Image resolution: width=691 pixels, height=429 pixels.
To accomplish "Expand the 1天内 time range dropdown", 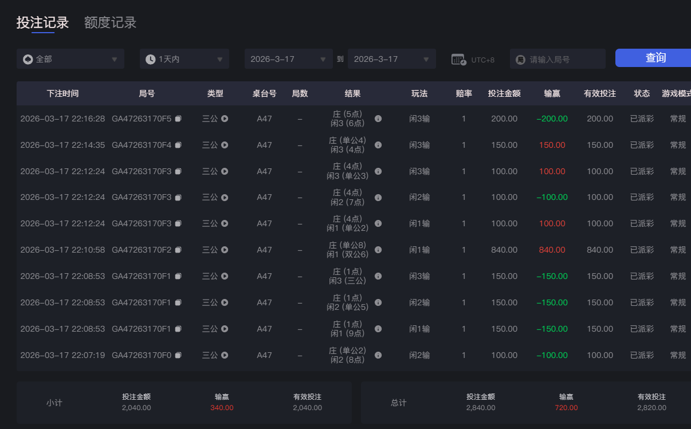I will click(184, 58).
